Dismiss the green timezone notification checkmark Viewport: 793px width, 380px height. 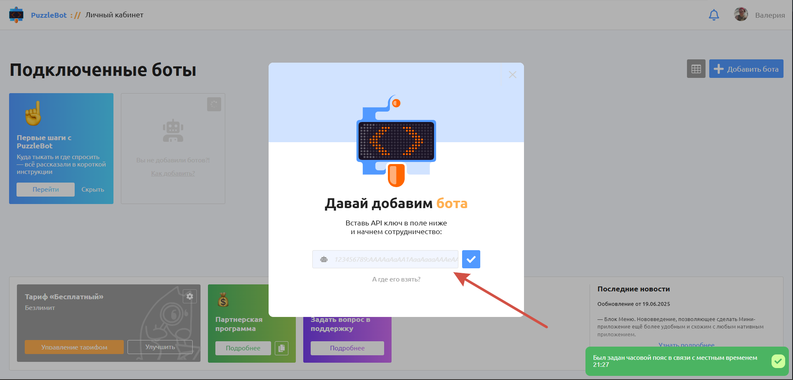778,361
